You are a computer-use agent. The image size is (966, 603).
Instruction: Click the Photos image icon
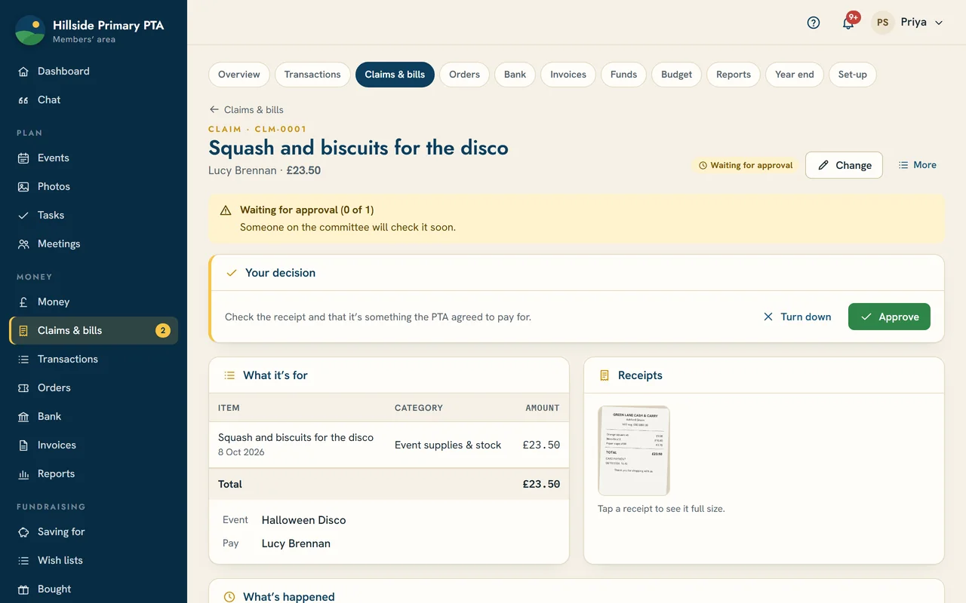[23, 187]
